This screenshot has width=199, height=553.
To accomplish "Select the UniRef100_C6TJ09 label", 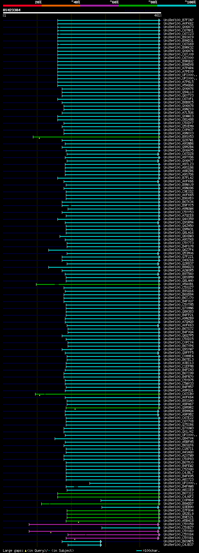I will pos(178,55).
